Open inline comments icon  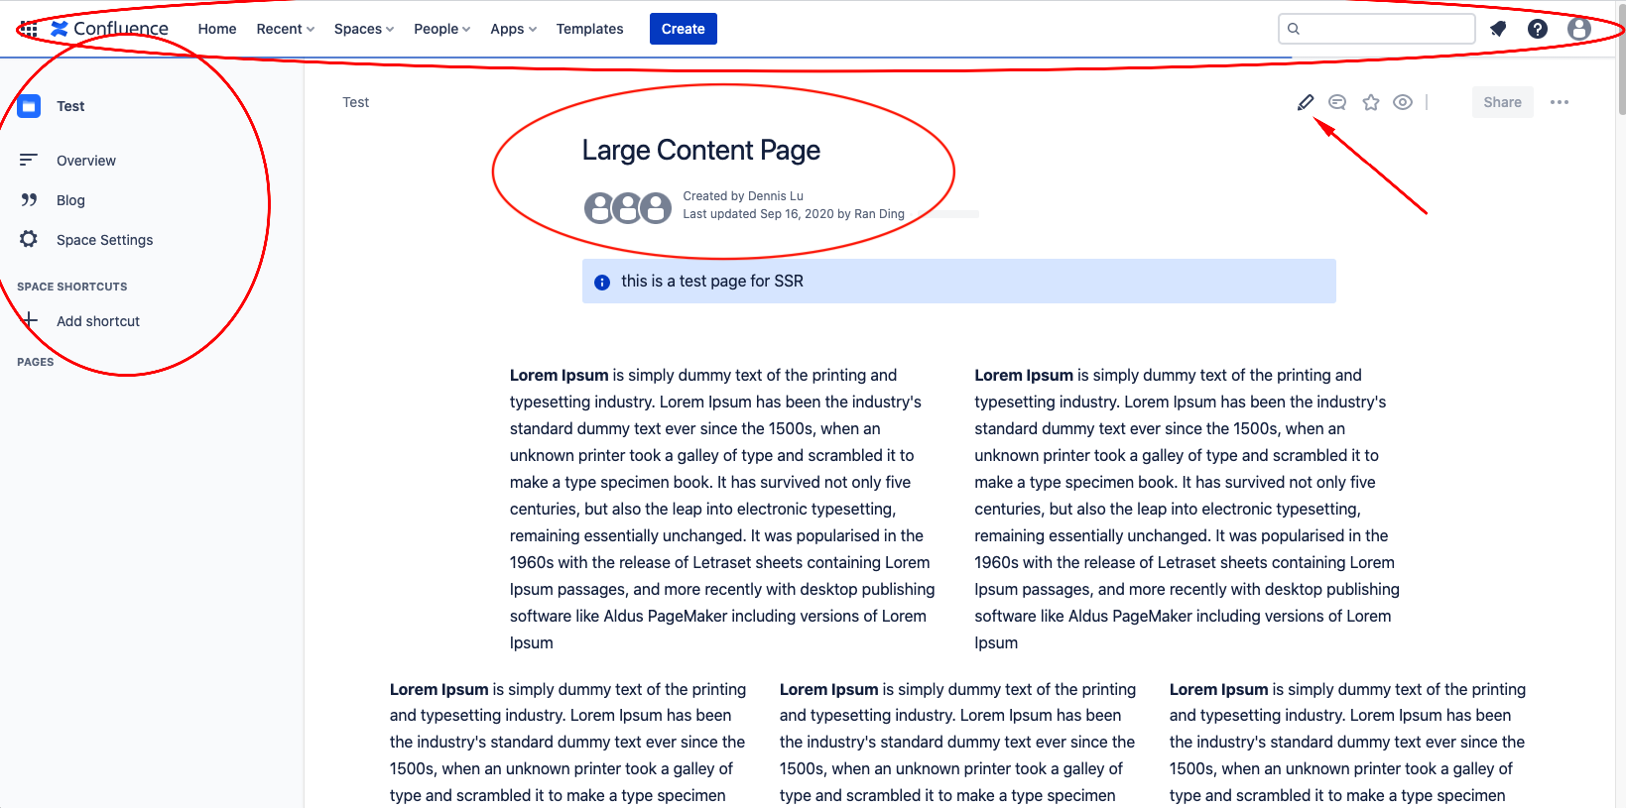coord(1337,102)
